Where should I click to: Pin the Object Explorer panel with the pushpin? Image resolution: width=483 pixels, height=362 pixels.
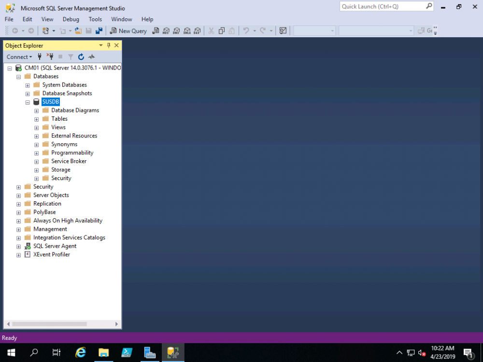(x=108, y=45)
